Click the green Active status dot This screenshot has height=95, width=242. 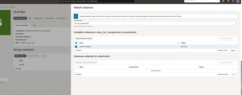point(182,47)
